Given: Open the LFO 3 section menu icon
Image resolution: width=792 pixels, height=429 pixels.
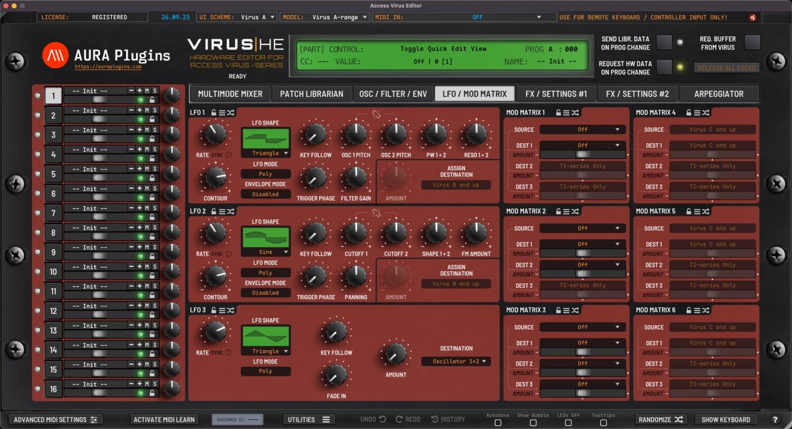Looking at the screenshot, I should pyautogui.click(x=222, y=310).
